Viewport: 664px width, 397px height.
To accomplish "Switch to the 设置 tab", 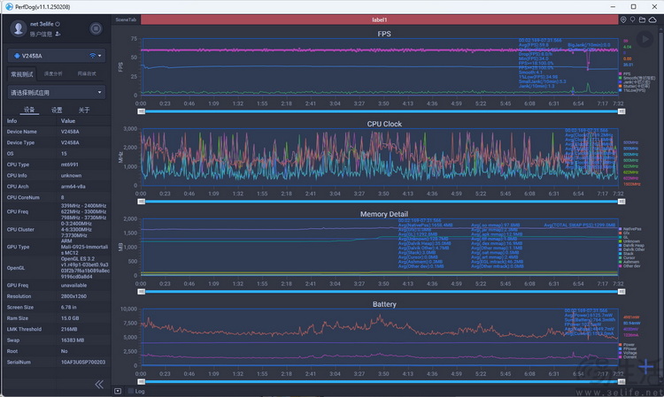I will (x=56, y=110).
